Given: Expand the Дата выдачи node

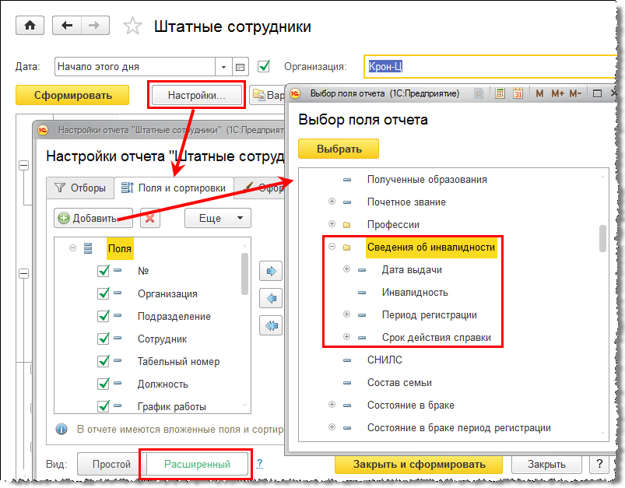Looking at the screenshot, I should point(347,269).
